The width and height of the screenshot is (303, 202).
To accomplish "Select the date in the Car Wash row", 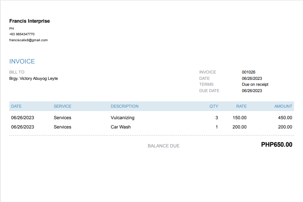I will (x=23, y=127).
